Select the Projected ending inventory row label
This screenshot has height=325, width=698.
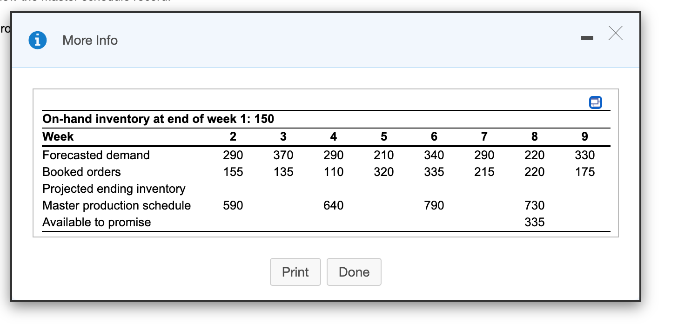point(114,189)
